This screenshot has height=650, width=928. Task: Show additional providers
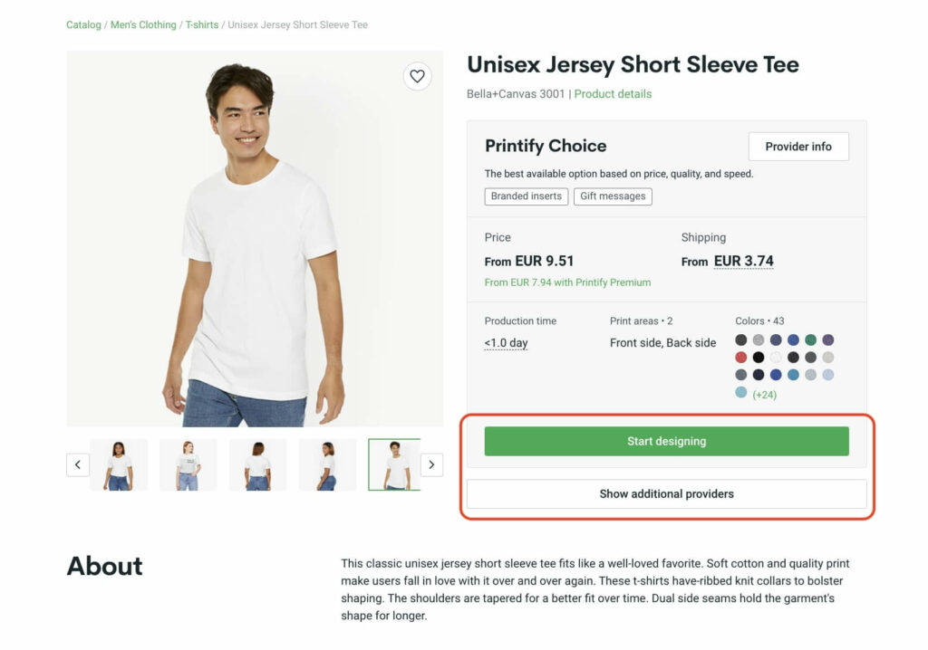pyautogui.click(x=666, y=493)
